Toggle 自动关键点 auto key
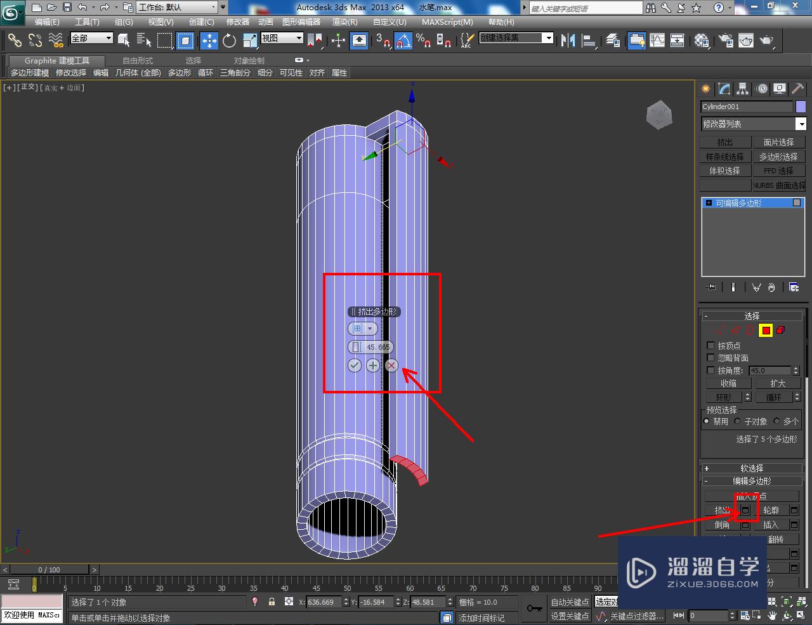 pos(570,602)
